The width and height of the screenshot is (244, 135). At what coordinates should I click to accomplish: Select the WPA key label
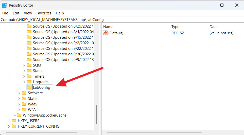32,110
